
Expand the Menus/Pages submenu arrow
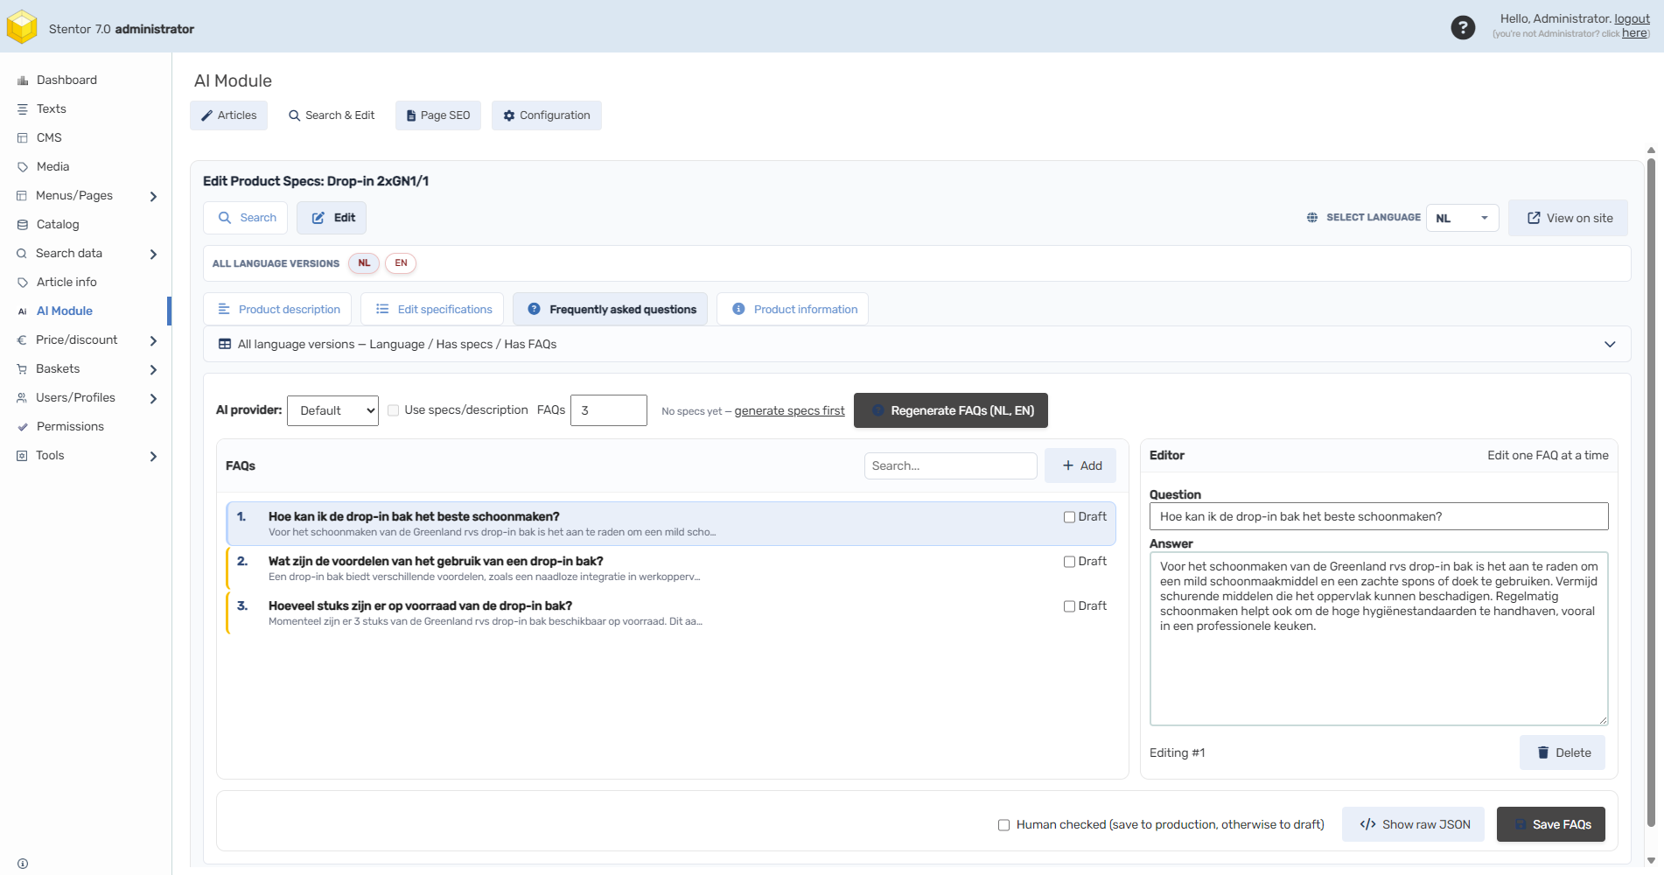(x=153, y=197)
